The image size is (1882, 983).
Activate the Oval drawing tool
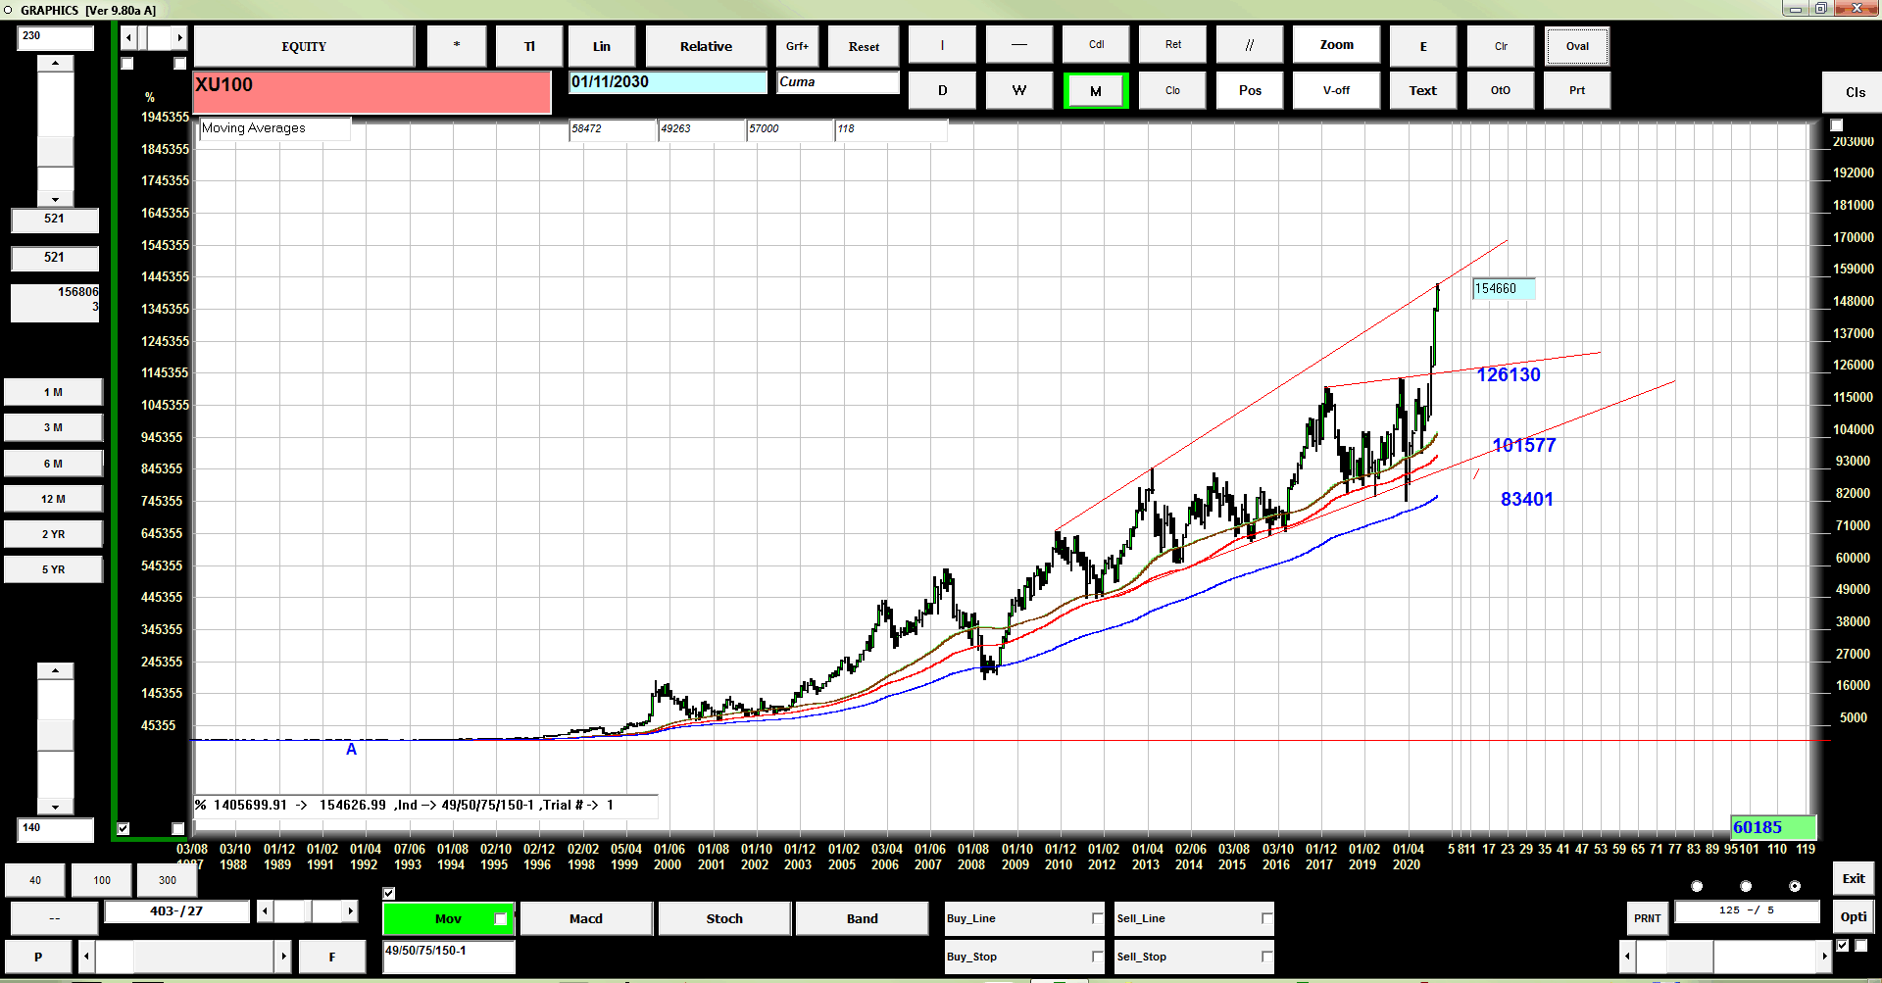tap(1577, 46)
